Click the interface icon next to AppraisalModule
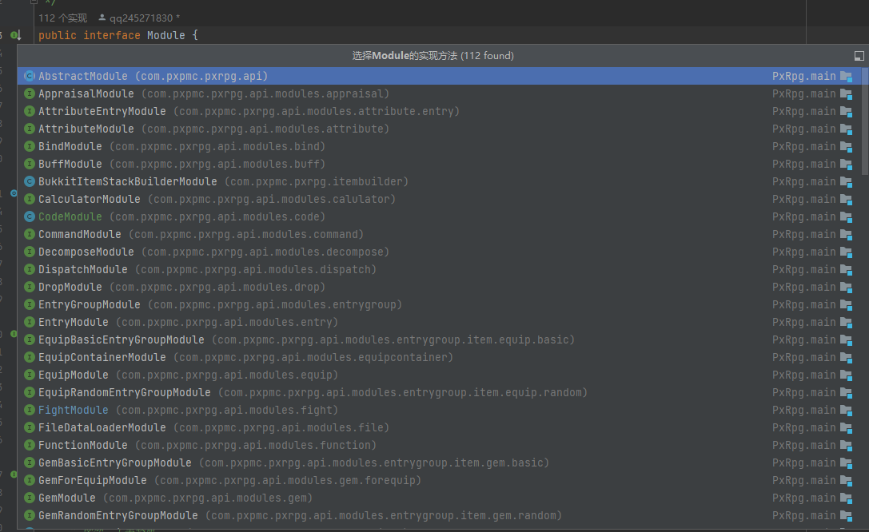The height and width of the screenshot is (532, 869). (30, 93)
